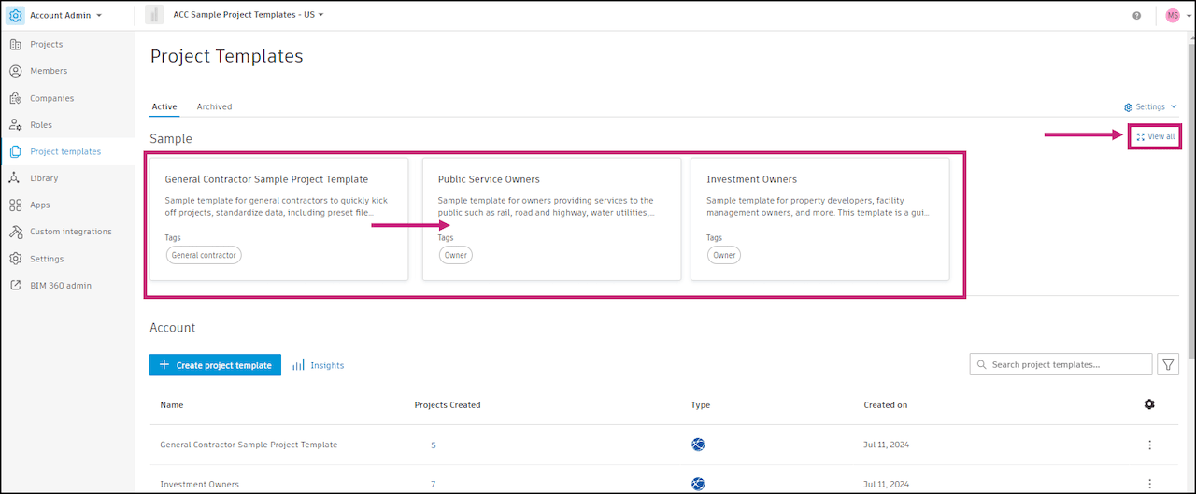The height and width of the screenshot is (494, 1196).
Task: Click the Roles sidebar icon
Action: (16, 125)
